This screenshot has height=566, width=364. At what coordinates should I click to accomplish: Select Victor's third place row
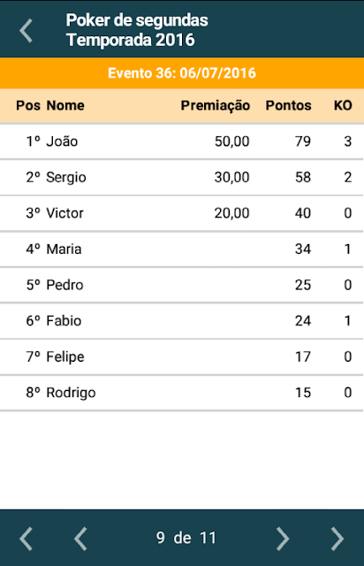click(182, 213)
